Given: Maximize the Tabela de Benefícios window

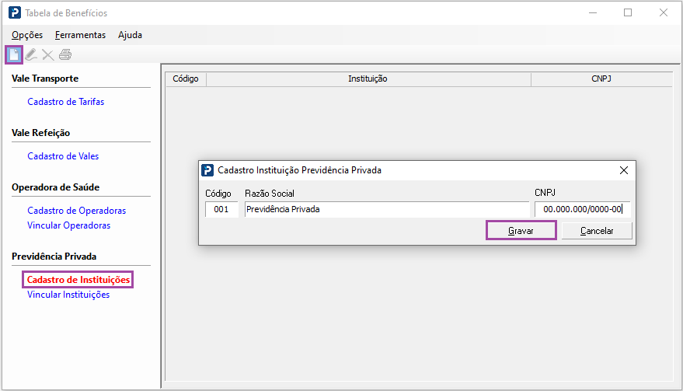Looking at the screenshot, I should (x=628, y=13).
